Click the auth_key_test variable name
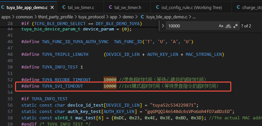 (x=84, y=111)
